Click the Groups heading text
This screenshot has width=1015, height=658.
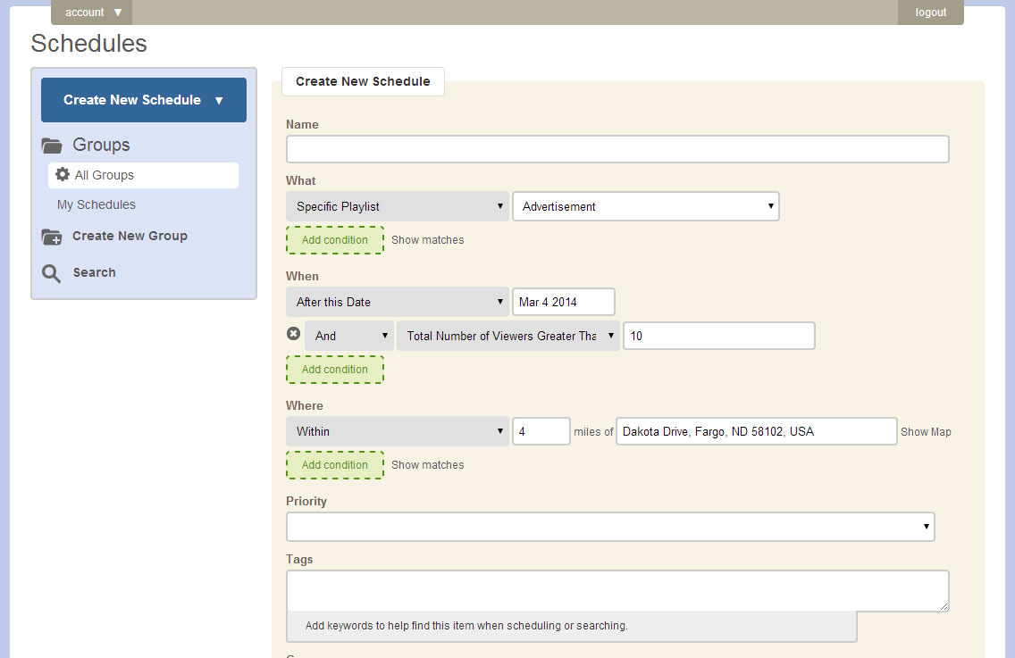(101, 145)
